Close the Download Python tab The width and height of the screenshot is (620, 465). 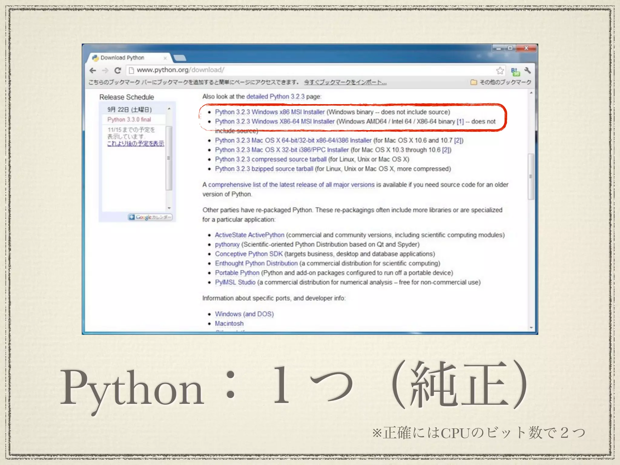[165, 58]
